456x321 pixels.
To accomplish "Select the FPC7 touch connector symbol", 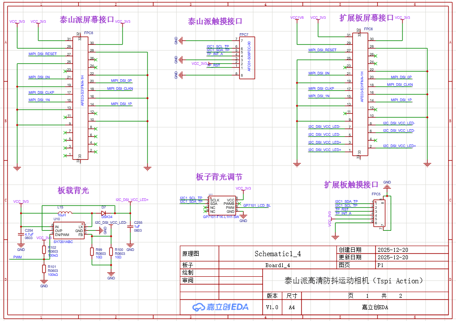I will [x=247, y=58].
